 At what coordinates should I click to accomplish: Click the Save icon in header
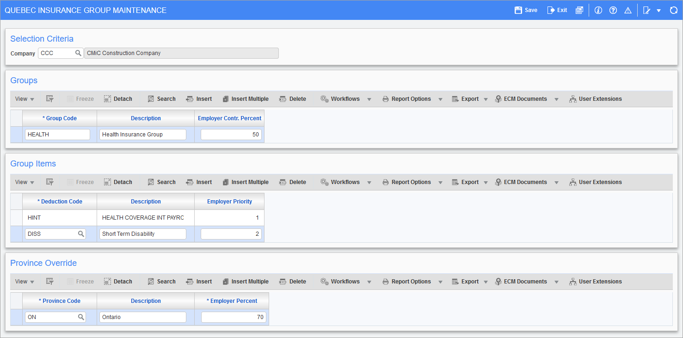click(518, 10)
